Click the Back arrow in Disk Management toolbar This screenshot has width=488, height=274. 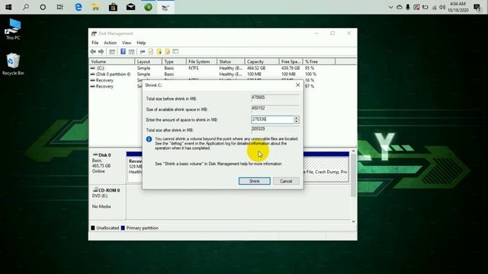[x=93, y=52]
